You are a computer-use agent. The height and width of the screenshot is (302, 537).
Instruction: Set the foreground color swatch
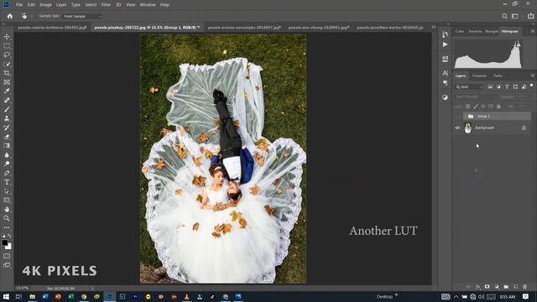5,242
